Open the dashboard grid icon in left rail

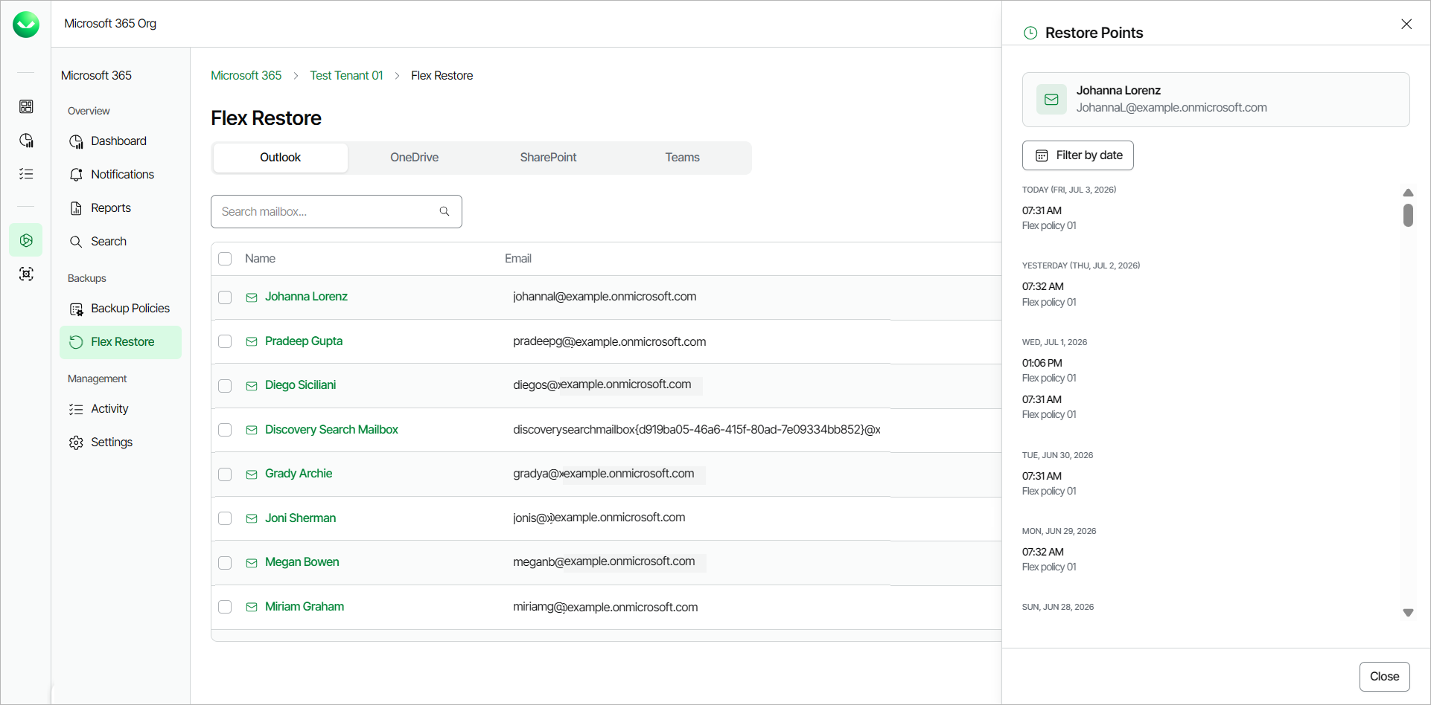coord(26,106)
